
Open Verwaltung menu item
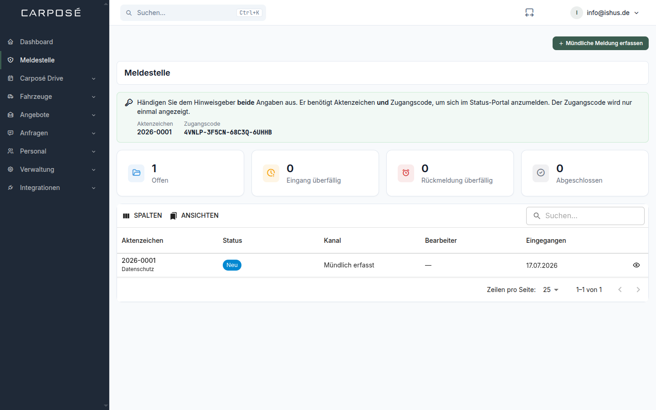point(55,169)
